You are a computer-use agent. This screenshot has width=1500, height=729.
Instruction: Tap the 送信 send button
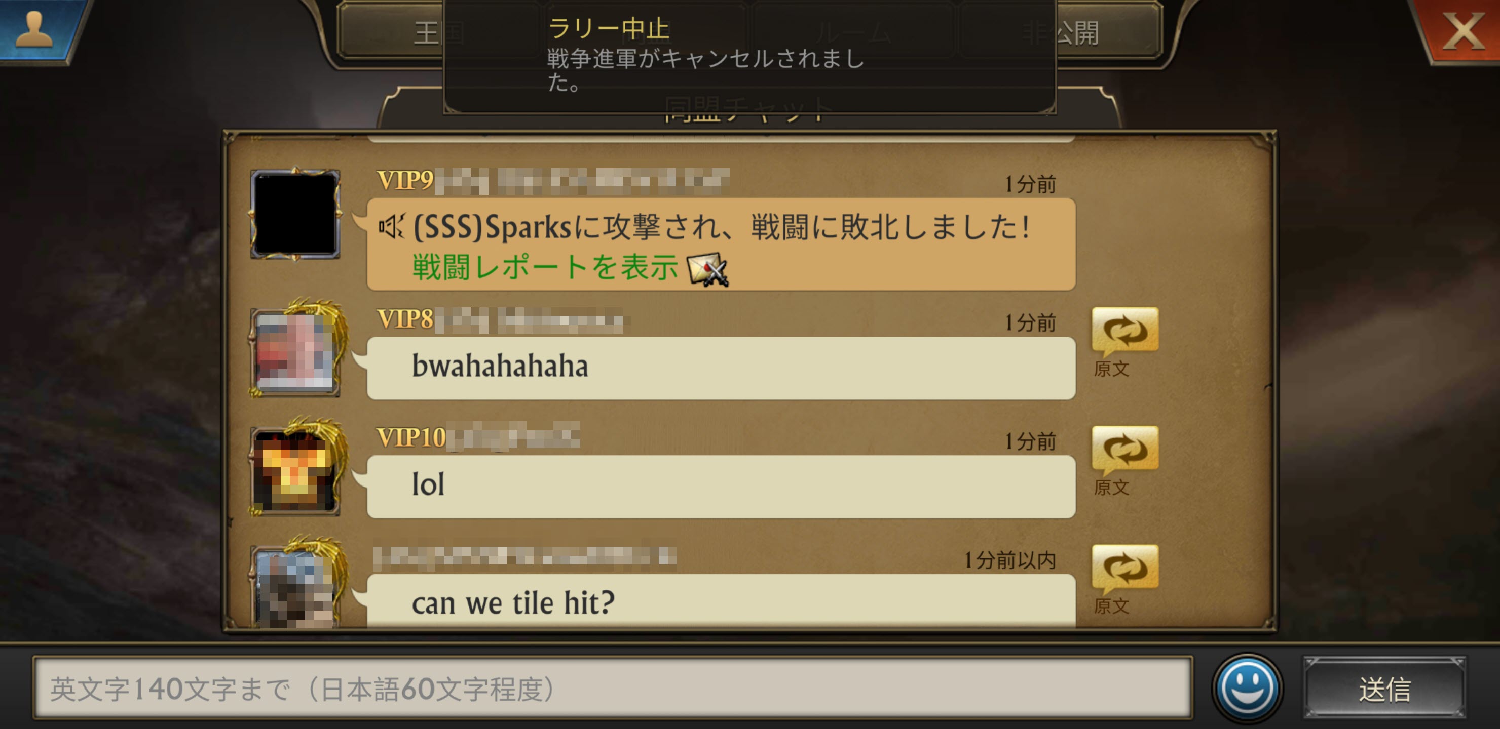1384,689
